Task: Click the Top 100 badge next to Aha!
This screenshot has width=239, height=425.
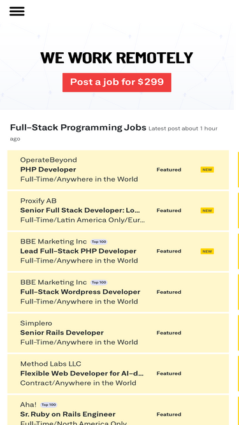Action: pyautogui.click(x=49, y=405)
